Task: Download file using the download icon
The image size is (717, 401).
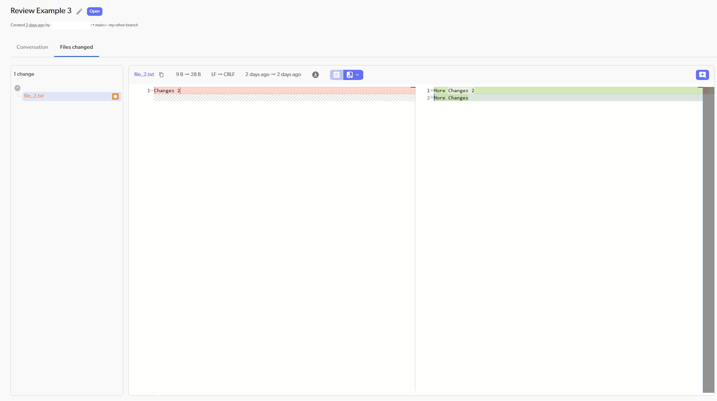Action: coord(315,75)
